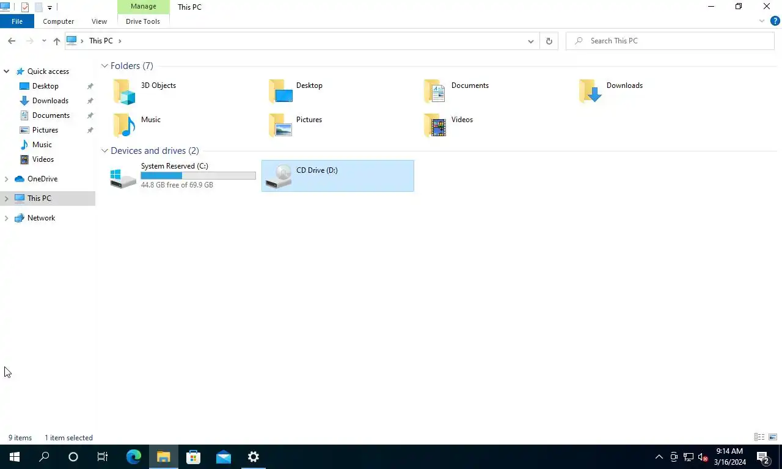Open Mail app from the taskbar
Screen dimensions: 782x469
tap(224, 457)
